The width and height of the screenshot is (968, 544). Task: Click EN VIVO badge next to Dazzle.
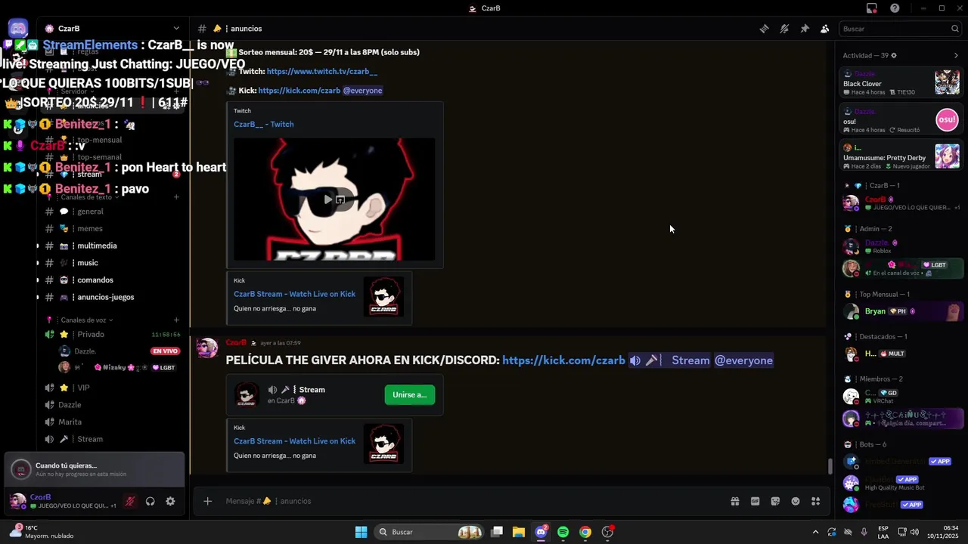click(165, 351)
